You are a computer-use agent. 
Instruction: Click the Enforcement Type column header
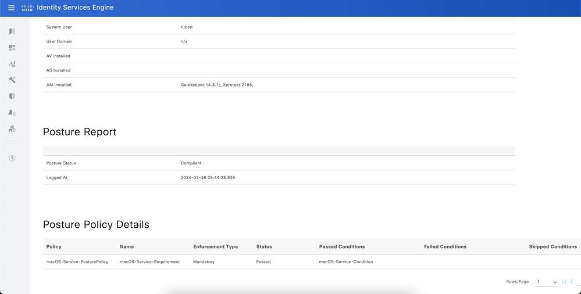pos(215,246)
